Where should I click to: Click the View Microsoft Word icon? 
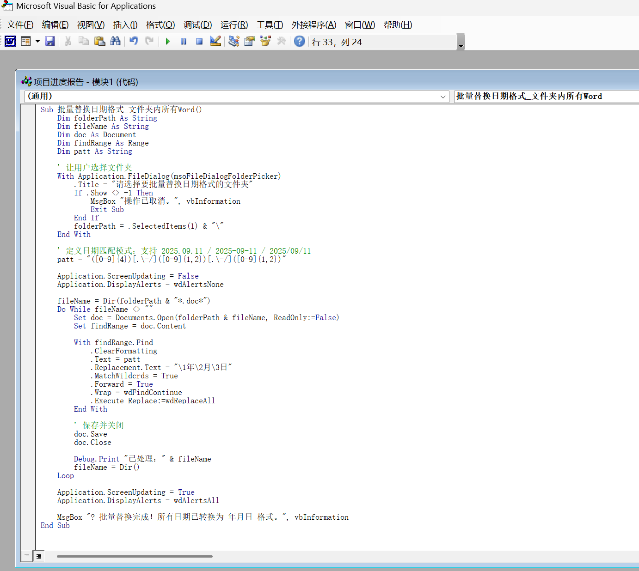point(10,42)
